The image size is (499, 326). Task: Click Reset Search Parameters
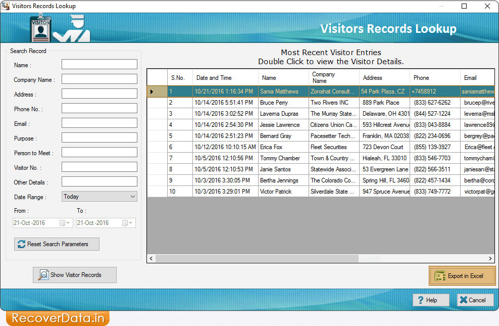pyautogui.click(x=57, y=244)
